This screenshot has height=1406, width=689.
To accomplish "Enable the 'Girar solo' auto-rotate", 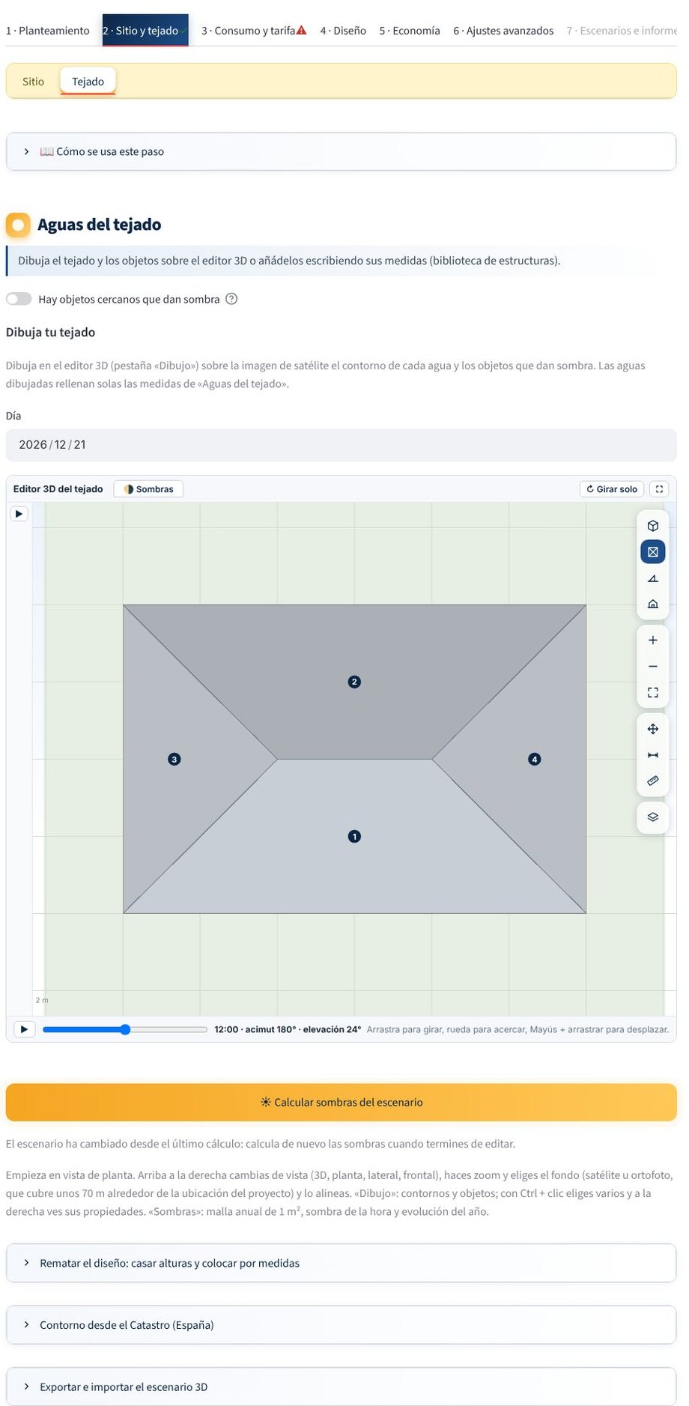I will tap(612, 489).
